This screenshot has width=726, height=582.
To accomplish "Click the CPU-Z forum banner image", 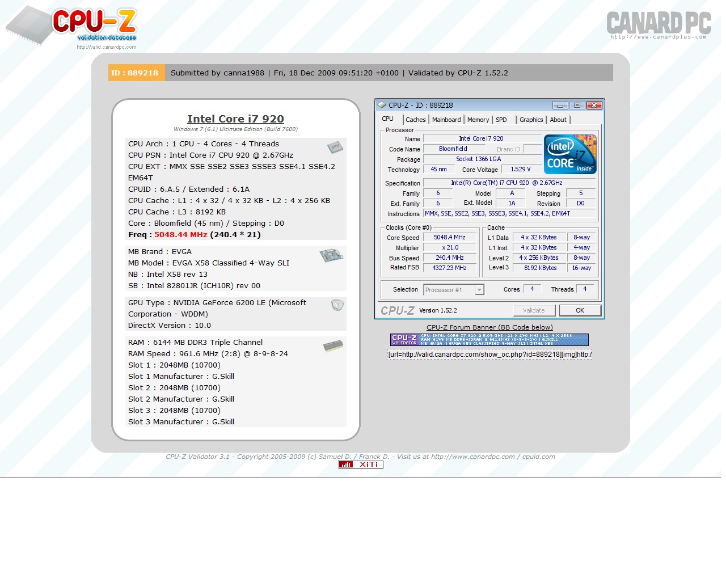I will [489, 339].
